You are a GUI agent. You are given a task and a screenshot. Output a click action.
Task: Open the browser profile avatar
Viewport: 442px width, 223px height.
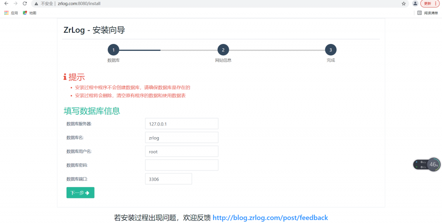[x=415, y=3]
